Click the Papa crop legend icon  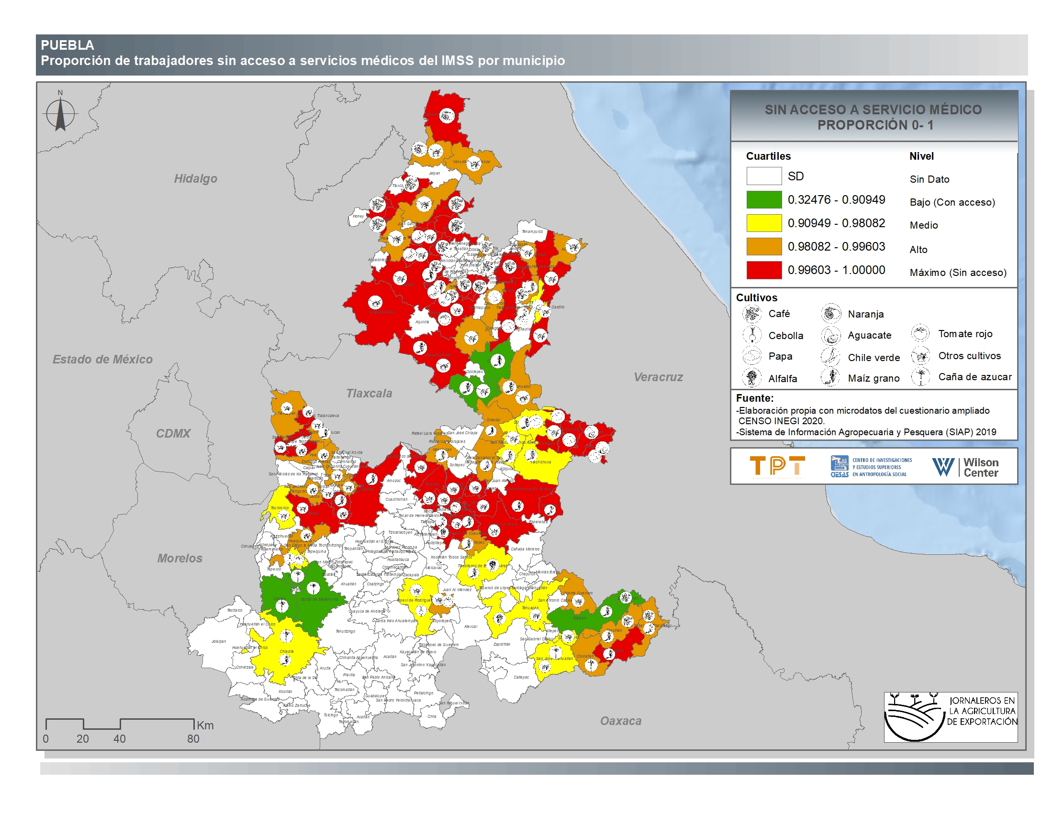(x=751, y=356)
